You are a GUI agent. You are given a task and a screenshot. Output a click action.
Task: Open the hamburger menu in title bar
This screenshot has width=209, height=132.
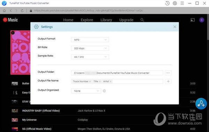[182, 3]
